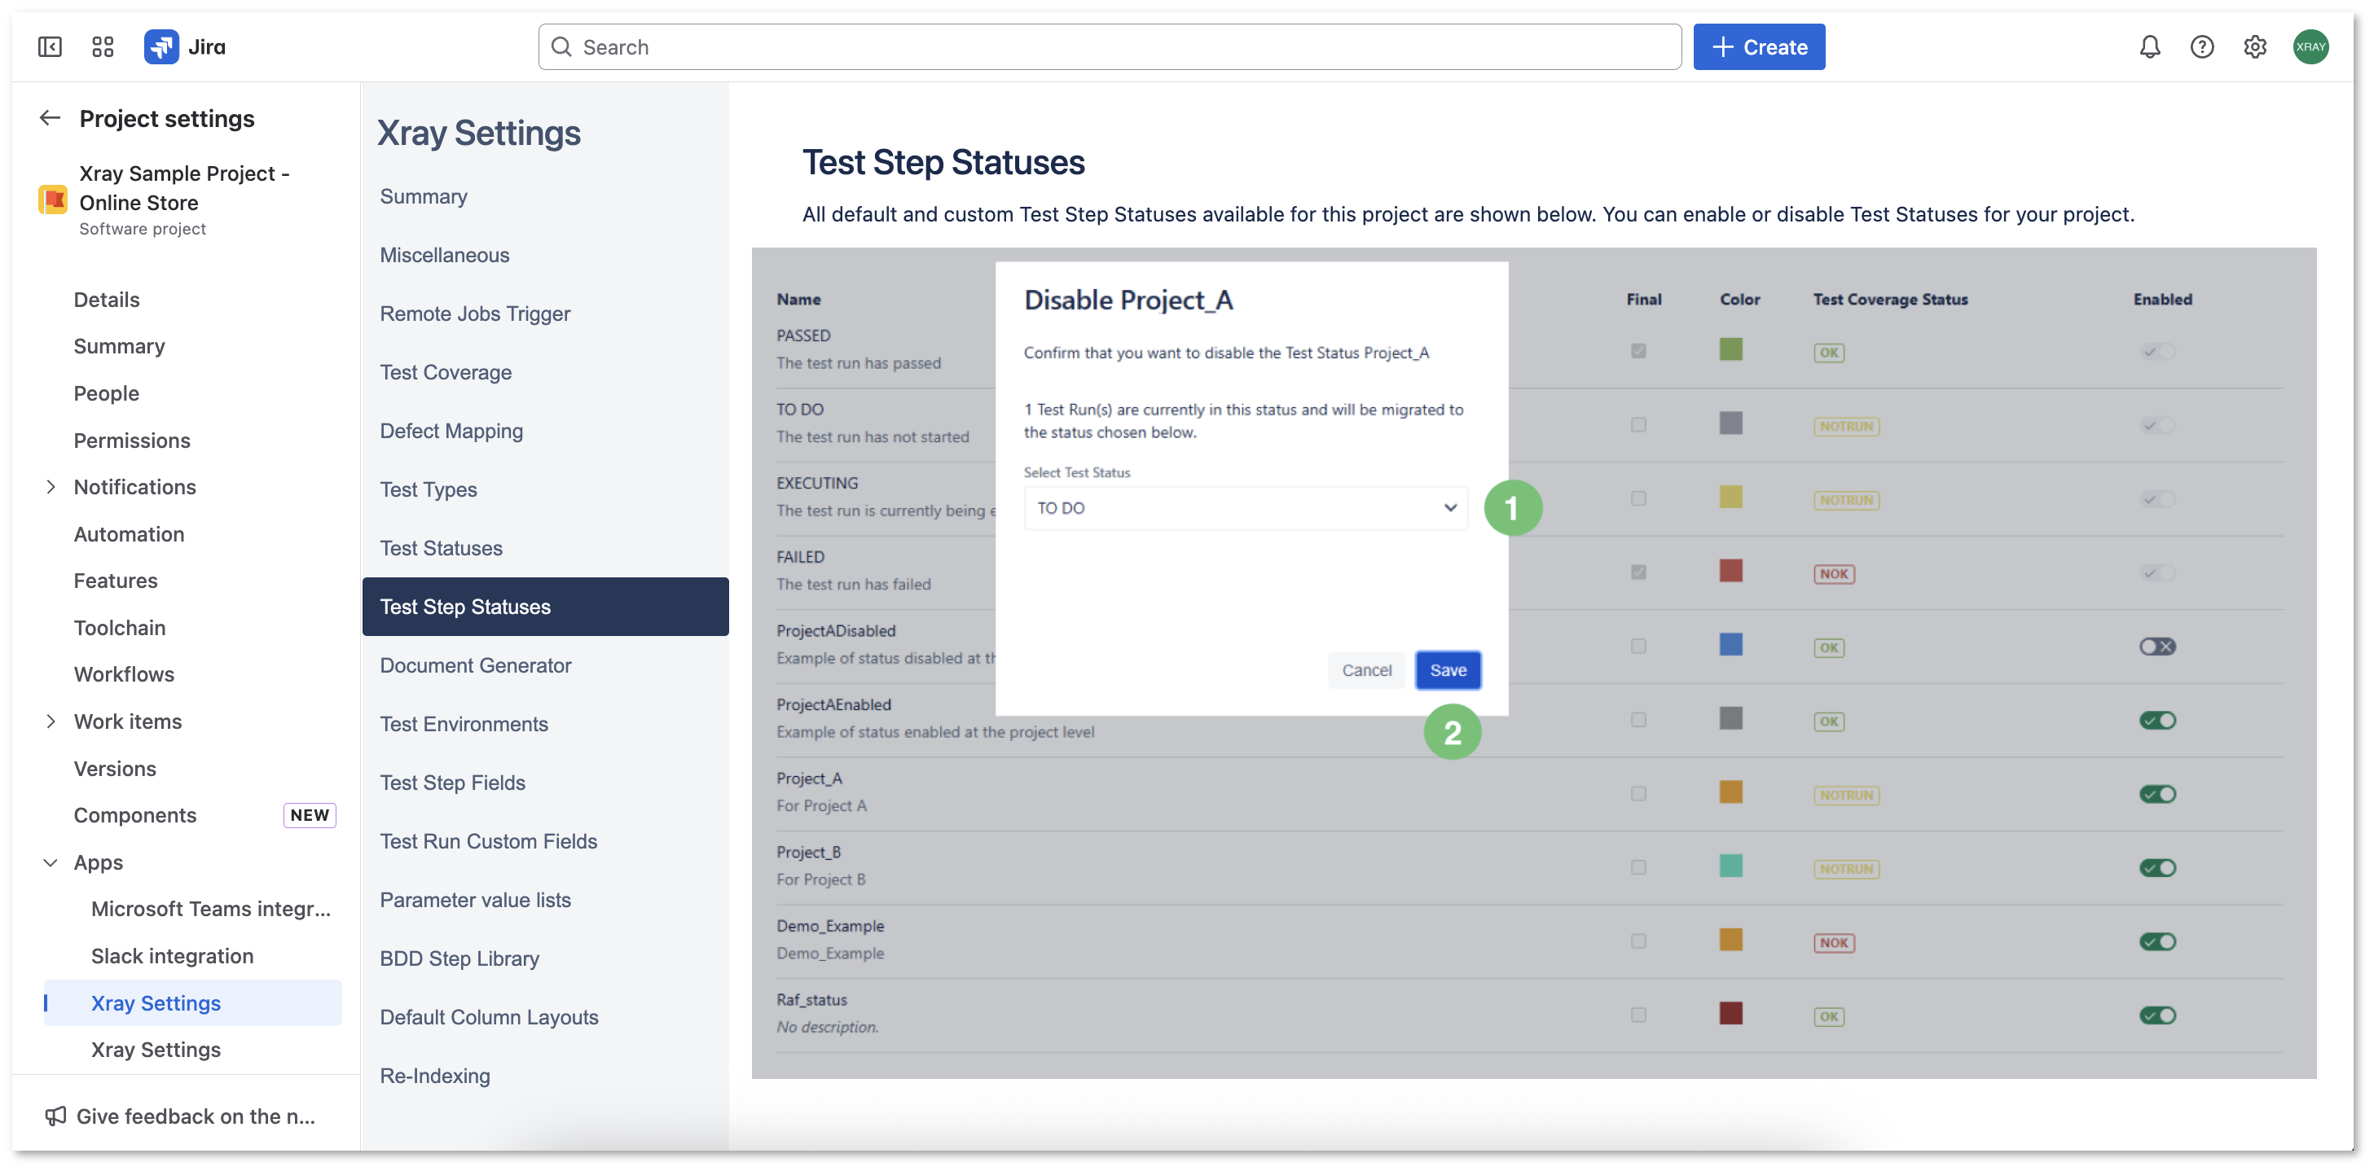
Task: Open Test Coverage settings page
Action: coord(445,372)
